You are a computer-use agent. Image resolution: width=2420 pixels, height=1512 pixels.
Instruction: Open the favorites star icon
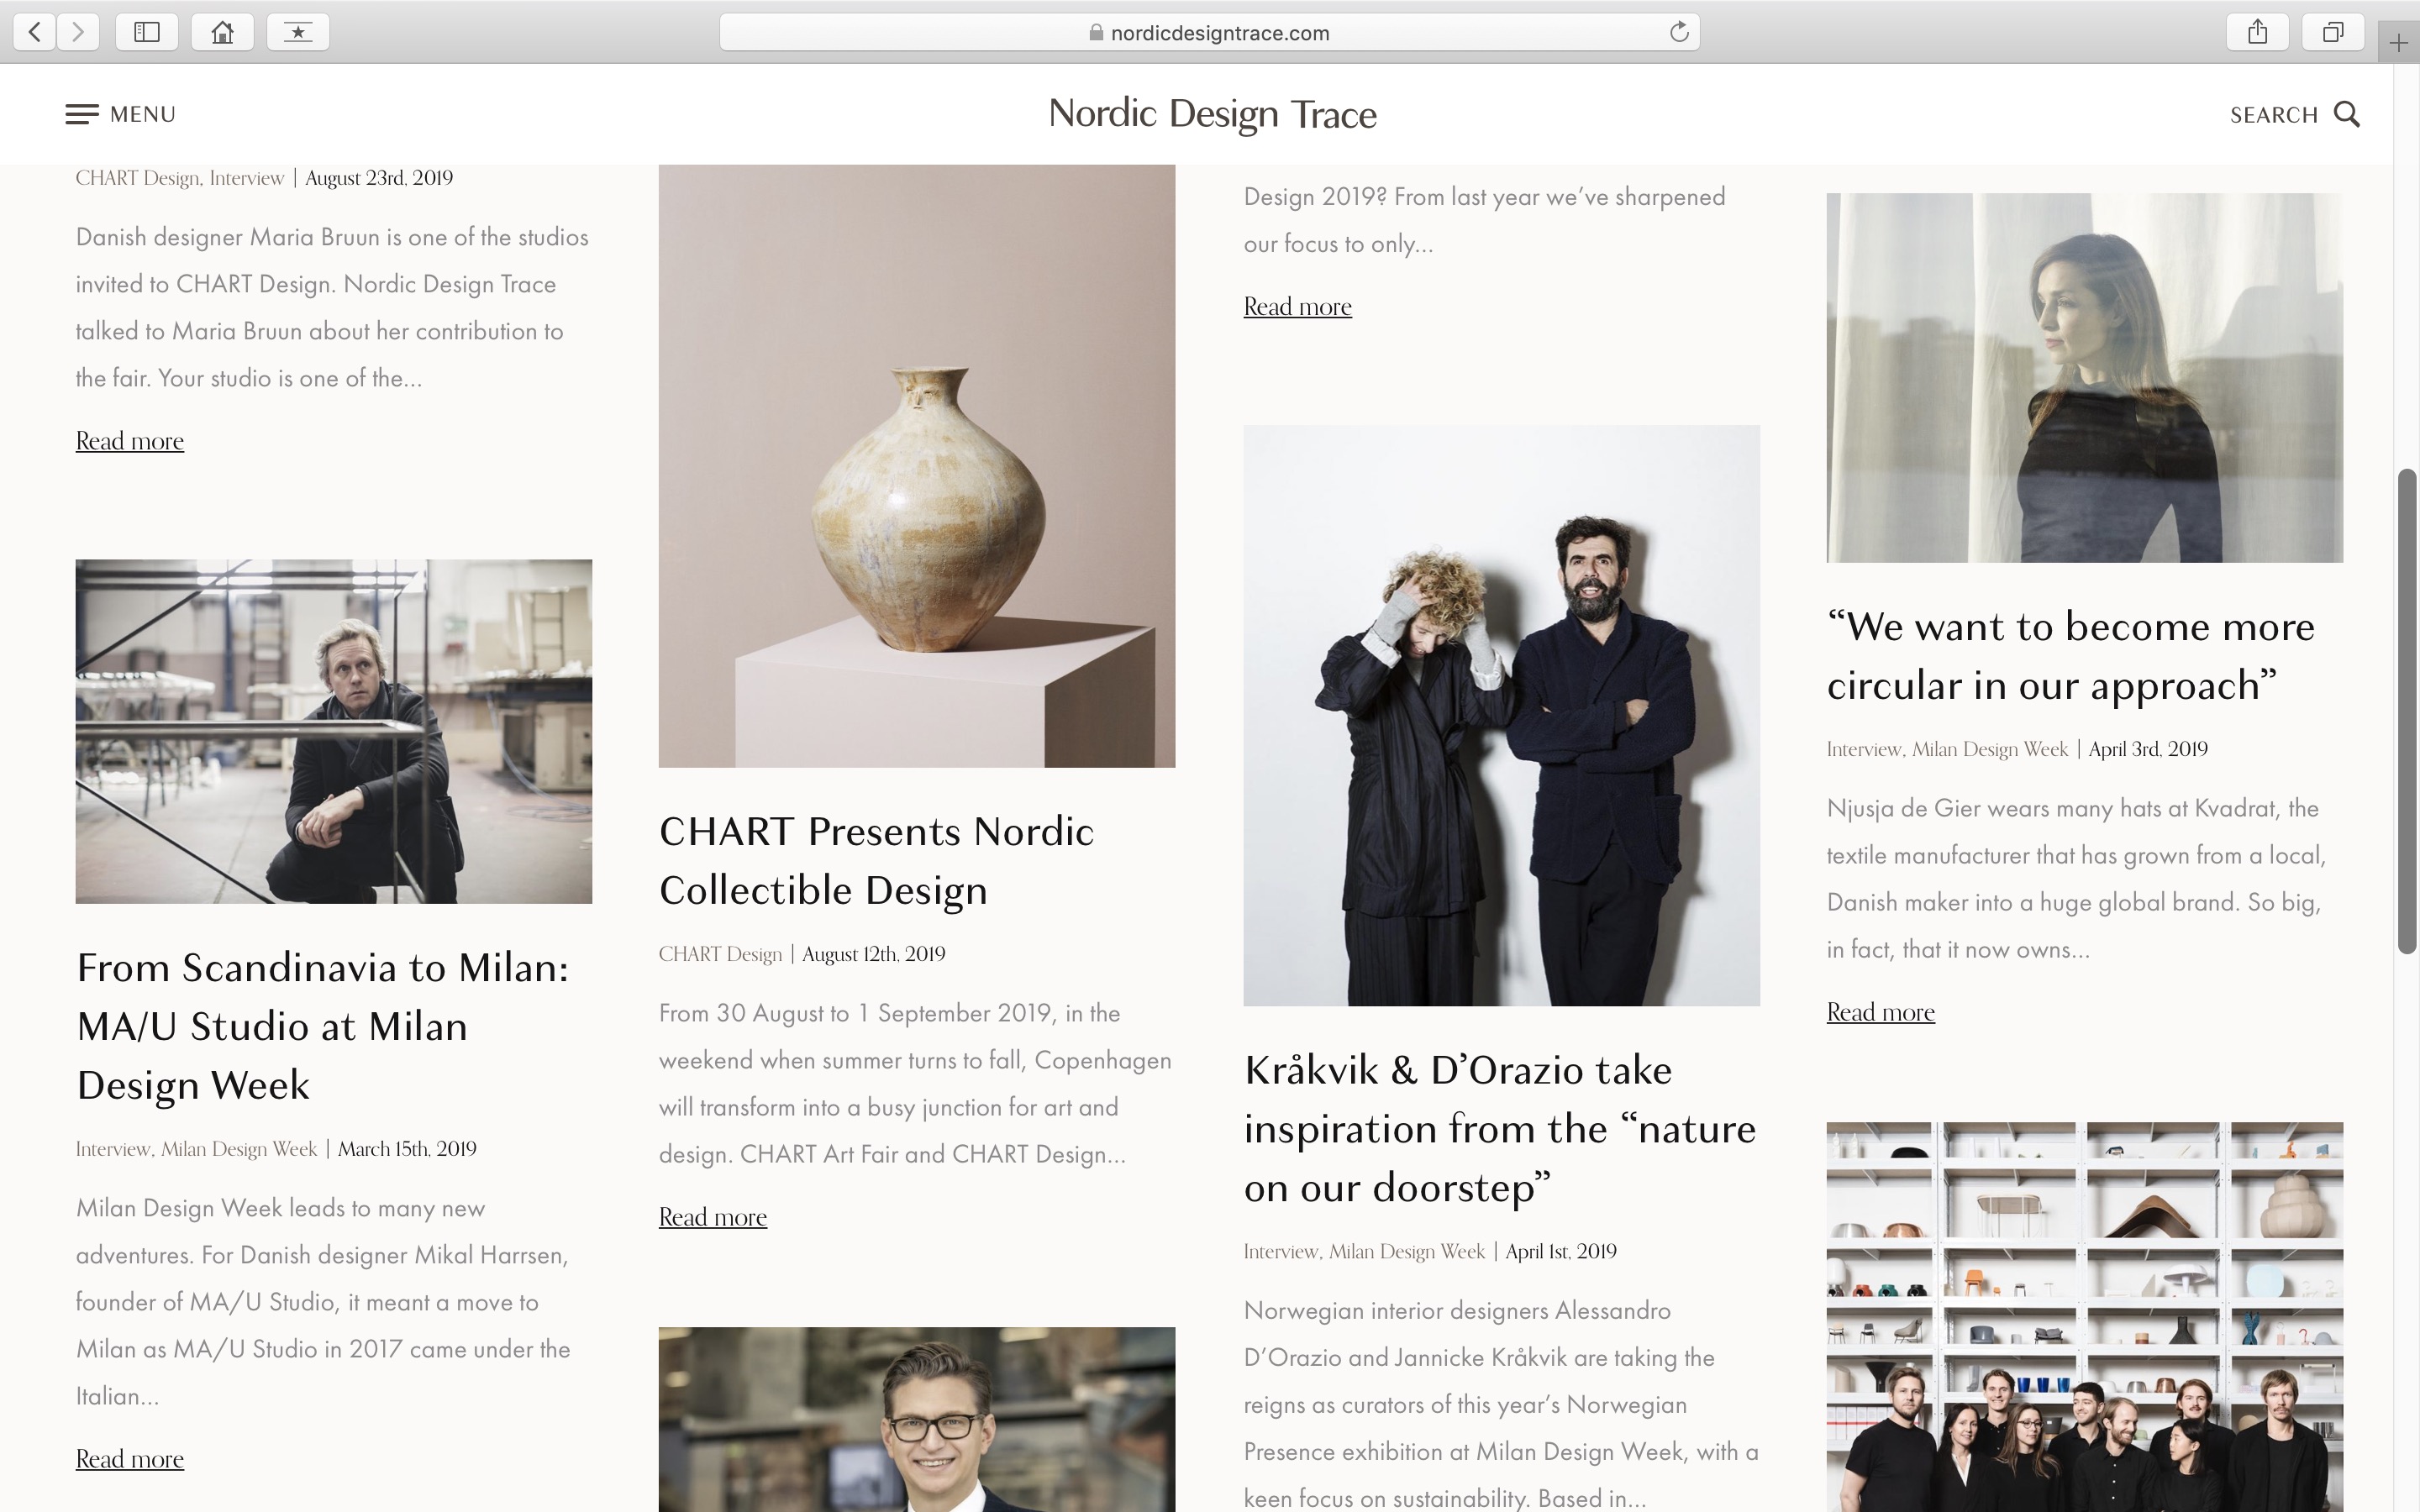[298, 32]
